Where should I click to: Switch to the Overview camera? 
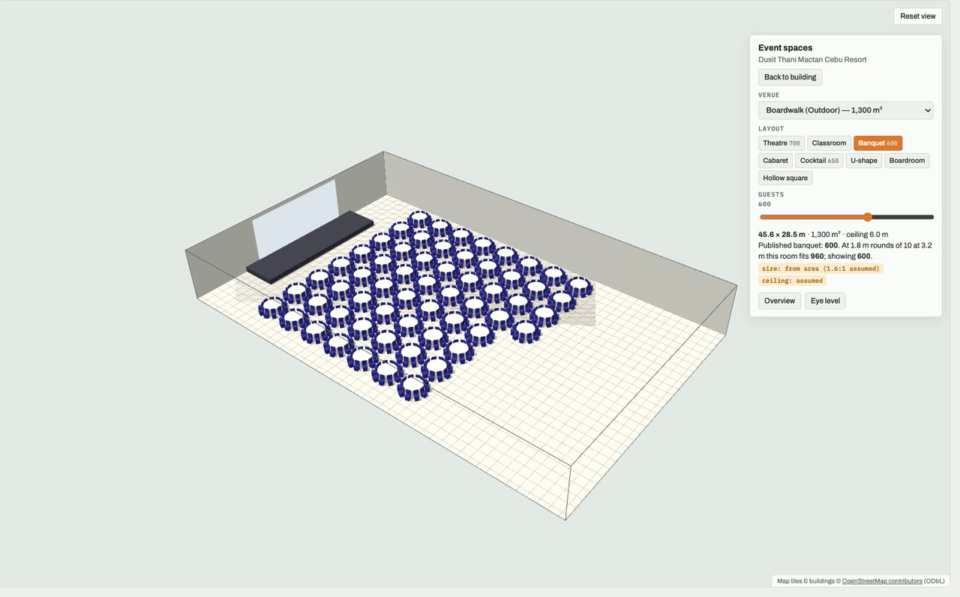pos(780,301)
